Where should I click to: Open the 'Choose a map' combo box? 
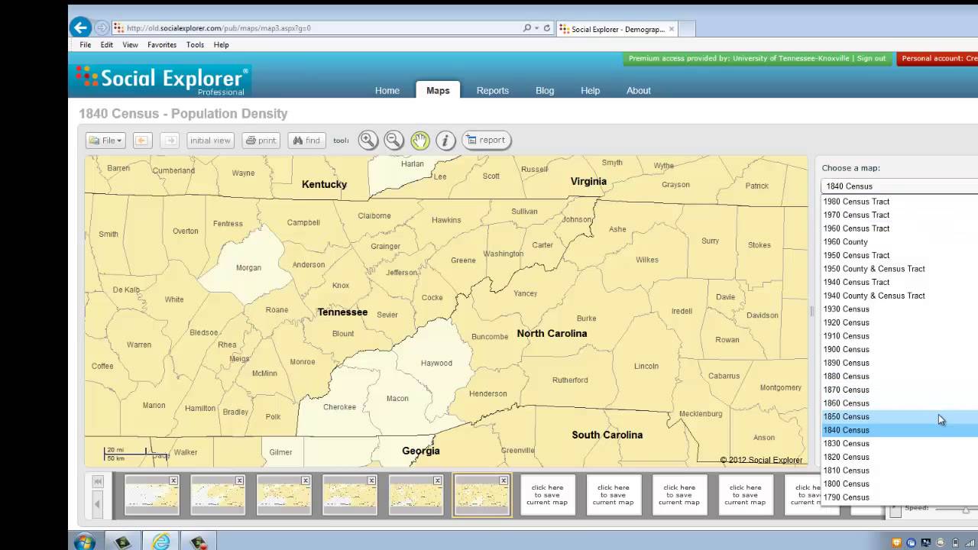coord(899,186)
